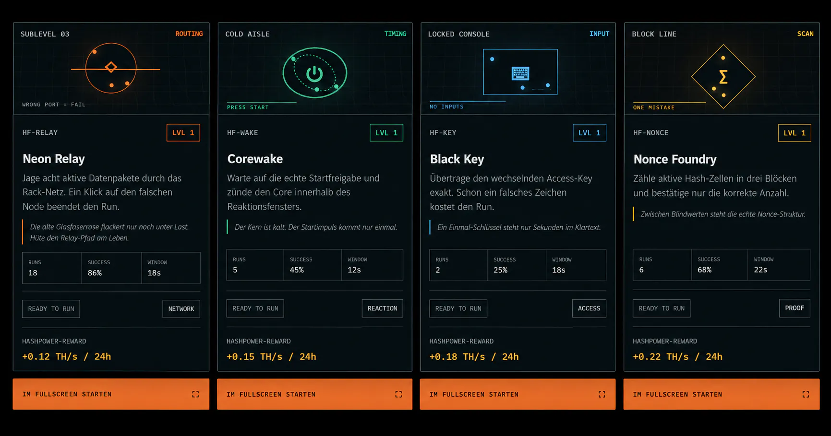831x436 pixels.
Task: Click the INPUT label on Locked Console
Action: pos(599,34)
